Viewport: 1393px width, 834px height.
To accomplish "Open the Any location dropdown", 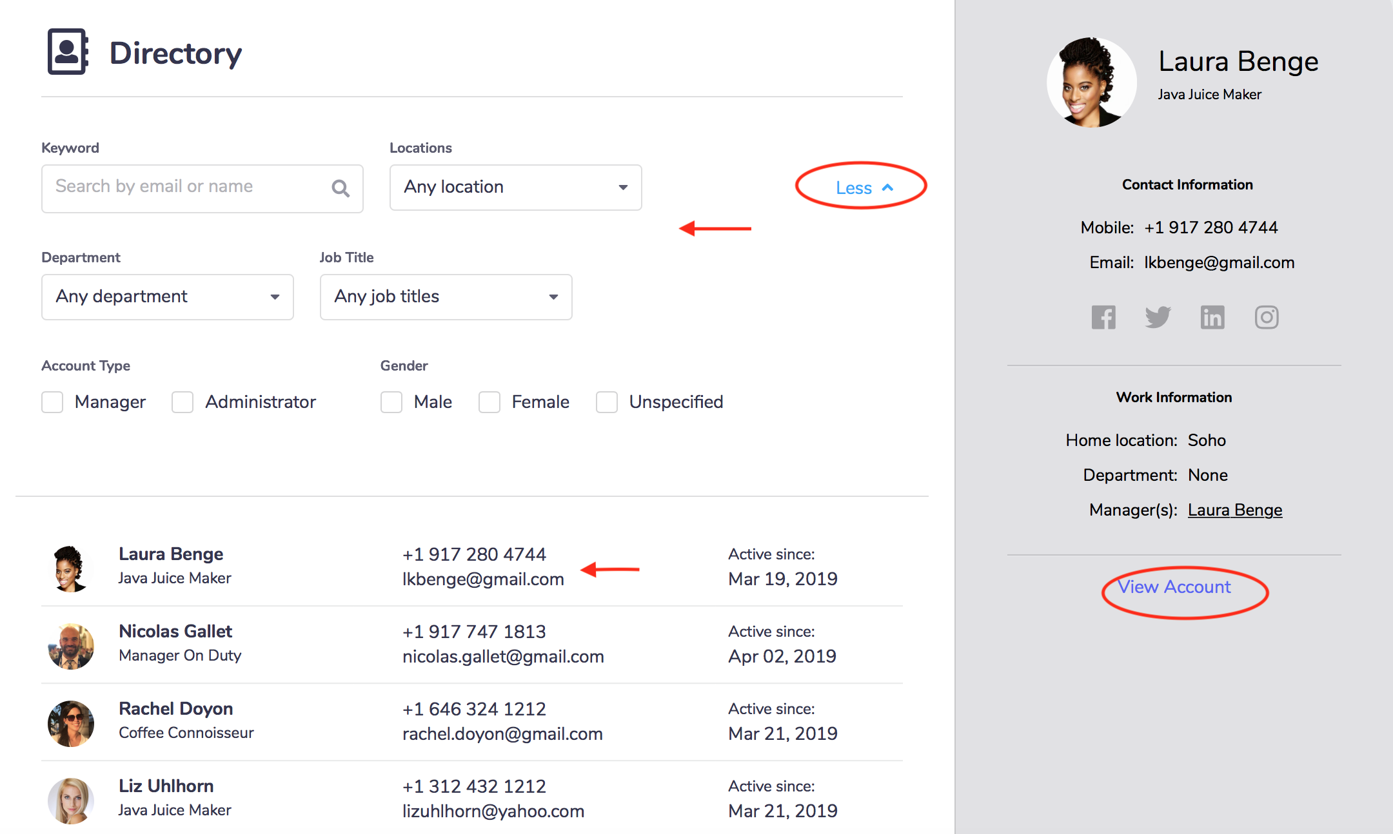I will point(515,188).
